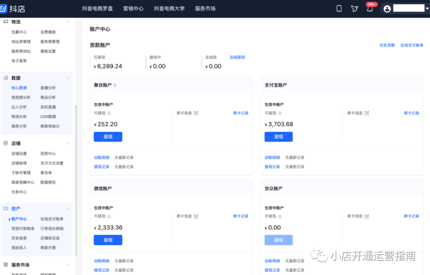The width and height of the screenshot is (430, 275).
Task: Go to 运费模板 in sidebar
Action: pos(48,32)
